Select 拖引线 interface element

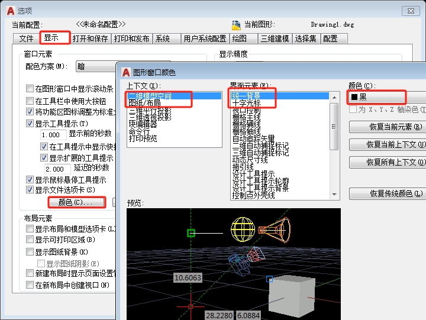pyautogui.click(x=280, y=167)
